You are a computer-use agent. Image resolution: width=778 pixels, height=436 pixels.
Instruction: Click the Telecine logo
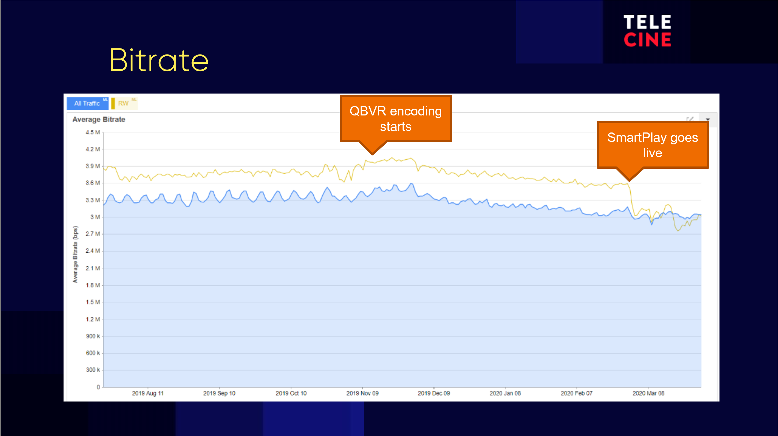pyautogui.click(x=647, y=31)
